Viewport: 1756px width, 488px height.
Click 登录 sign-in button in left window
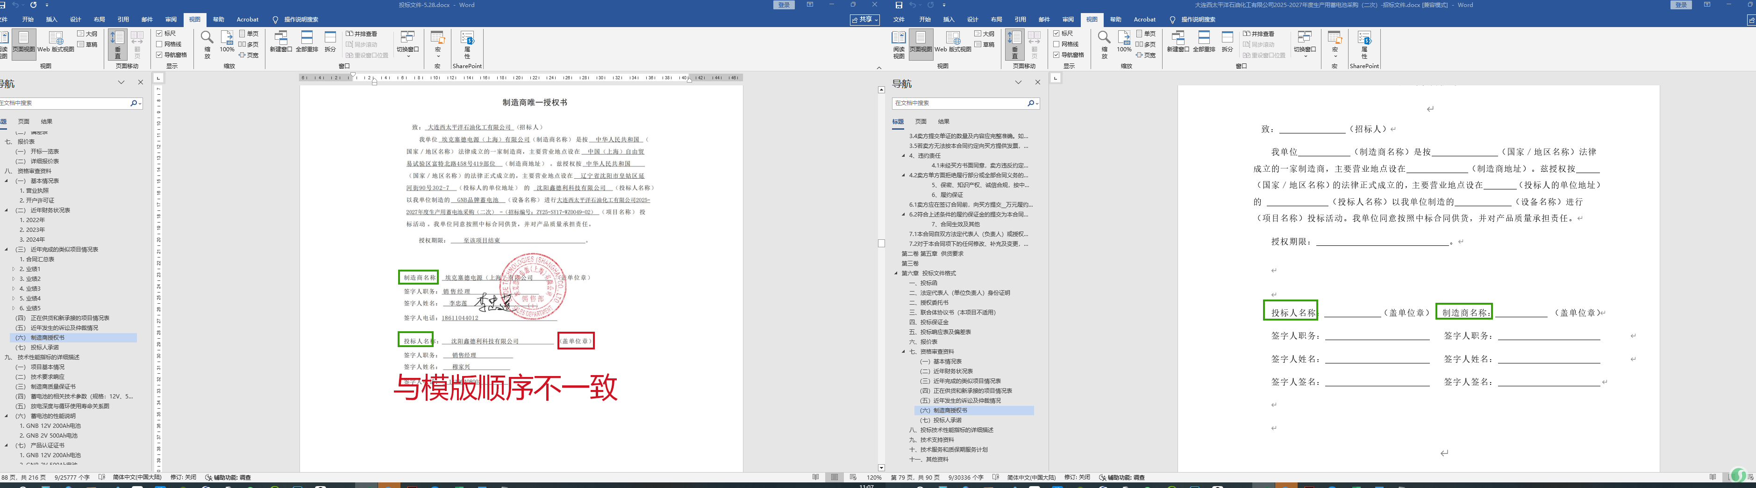click(x=784, y=5)
